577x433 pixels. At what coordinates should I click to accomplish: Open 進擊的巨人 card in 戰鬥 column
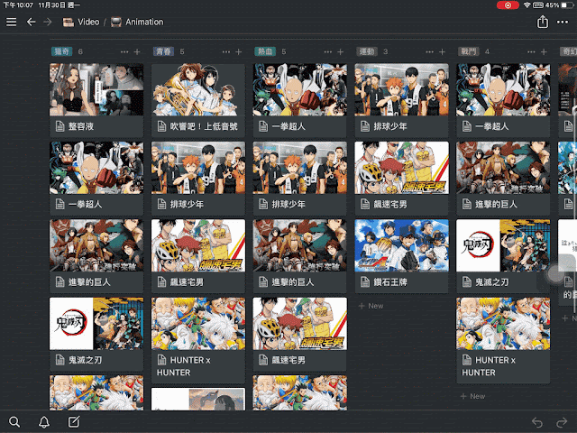click(x=503, y=179)
